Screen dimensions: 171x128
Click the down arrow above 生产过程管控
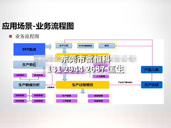click(65, 78)
